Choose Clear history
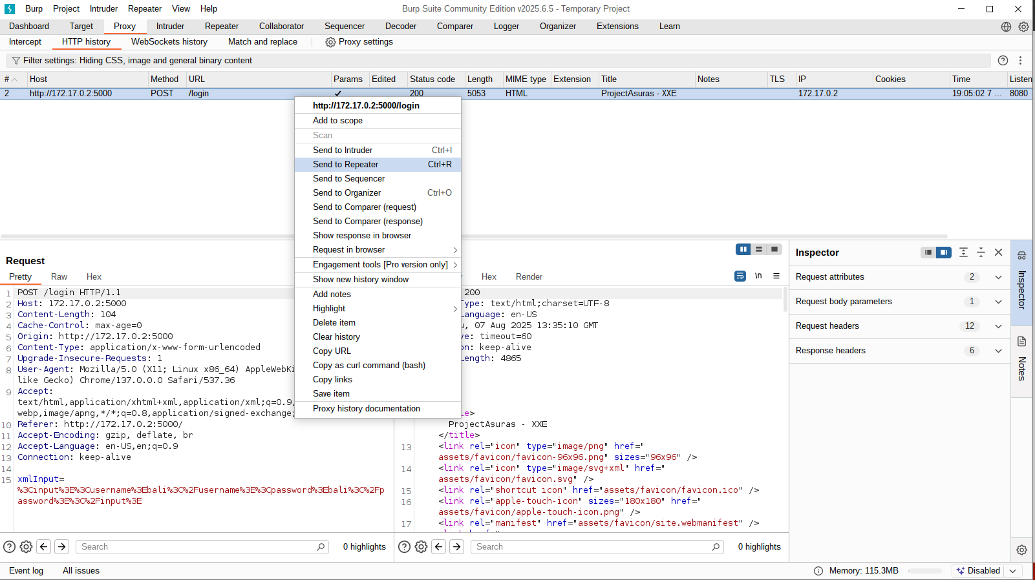 click(378, 337)
